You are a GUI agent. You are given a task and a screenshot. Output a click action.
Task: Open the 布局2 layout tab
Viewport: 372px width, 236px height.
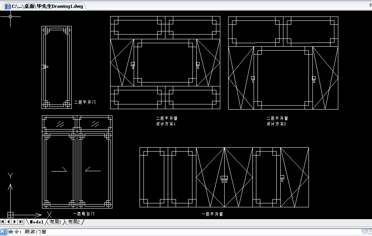point(74,222)
